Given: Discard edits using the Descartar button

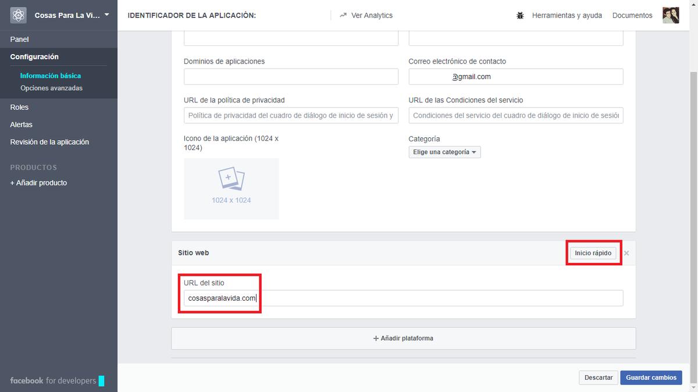Looking at the screenshot, I should (598, 377).
